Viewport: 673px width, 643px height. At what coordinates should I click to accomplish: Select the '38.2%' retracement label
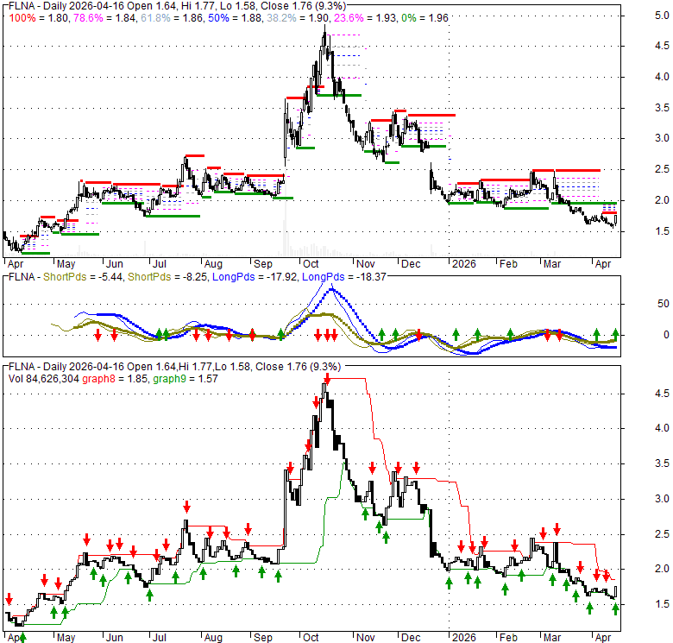click(x=281, y=18)
